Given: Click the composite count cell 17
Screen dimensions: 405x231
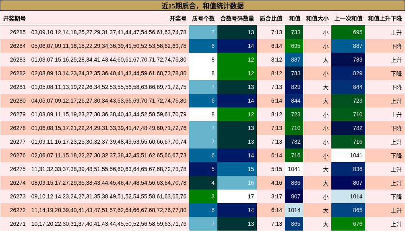Looking at the screenshot, I should point(237,196).
